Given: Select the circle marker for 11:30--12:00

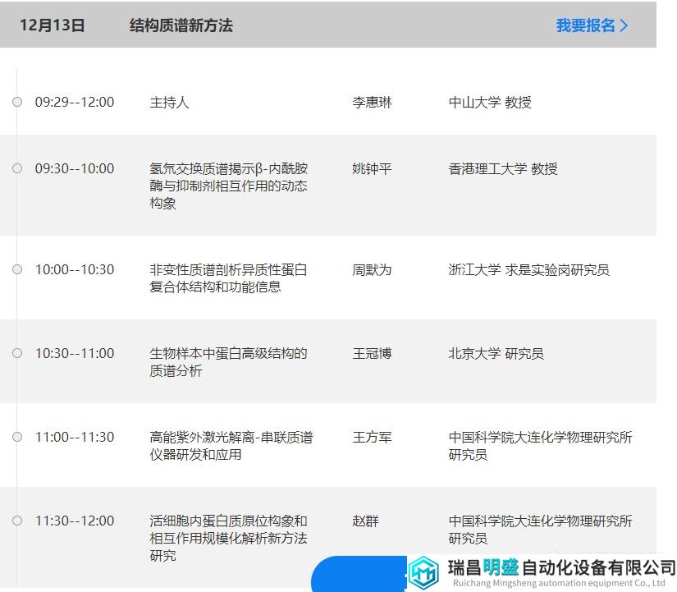Looking at the screenshot, I should [x=16, y=521].
